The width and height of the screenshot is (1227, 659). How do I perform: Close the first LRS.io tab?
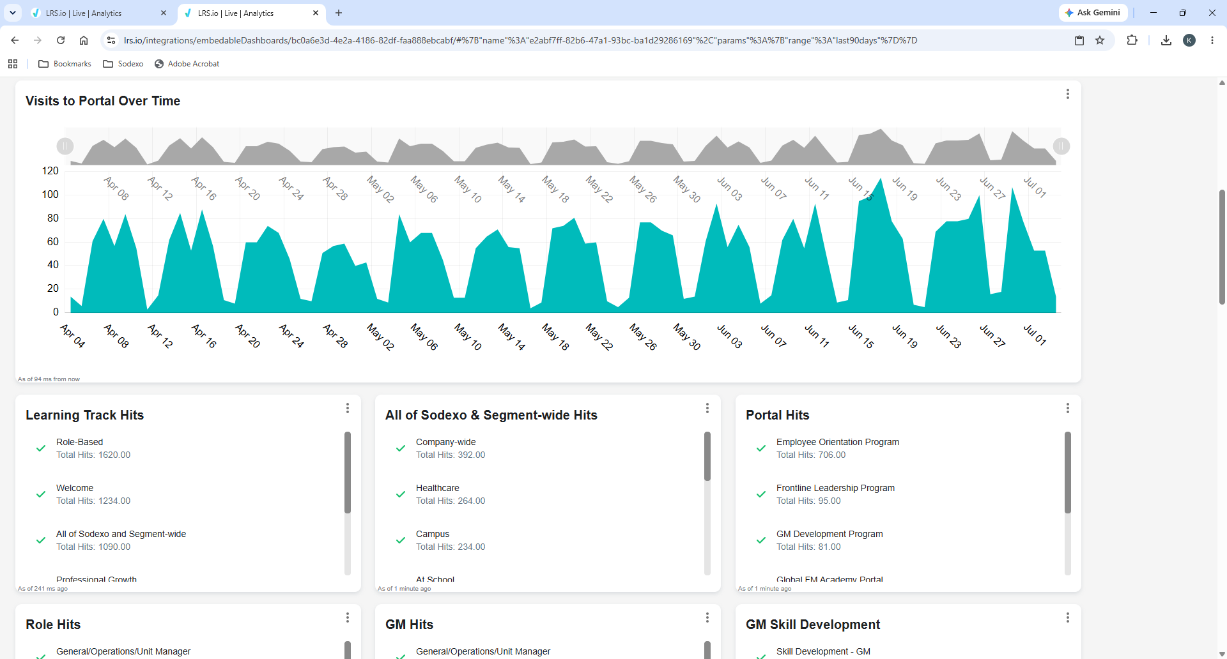tap(164, 13)
